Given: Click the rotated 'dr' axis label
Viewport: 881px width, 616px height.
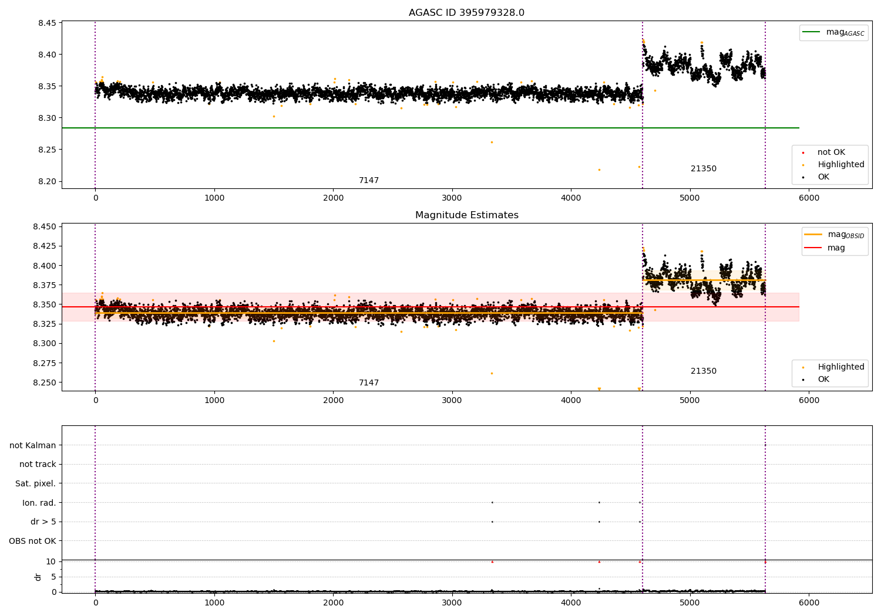Looking at the screenshot, I should click(38, 577).
